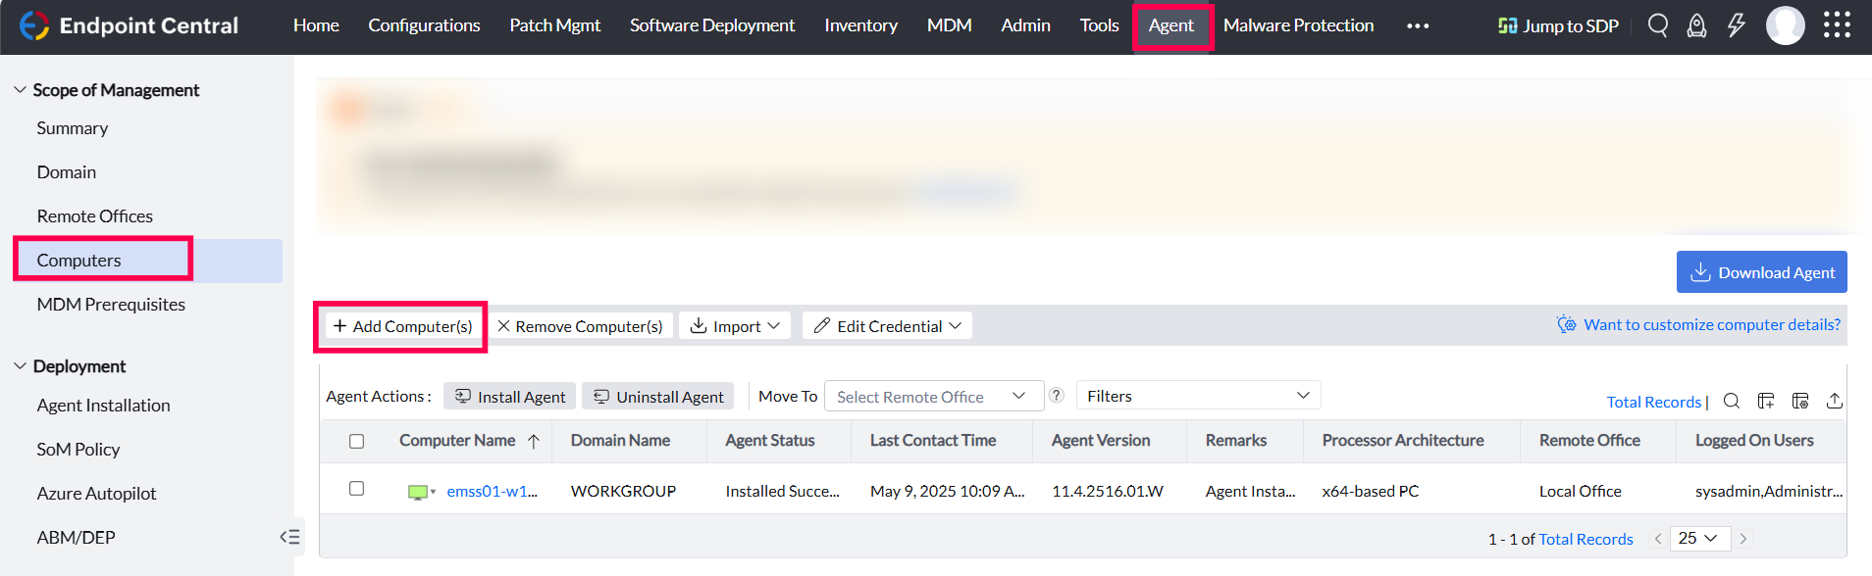This screenshot has width=1872, height=576.
Task: Click Uninstall Agent action button
Action: coord(658,396)
